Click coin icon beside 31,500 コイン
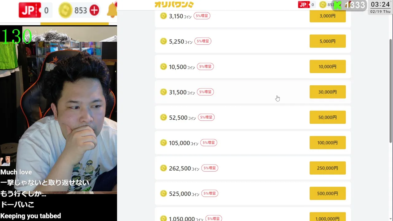 pyautogui.click(x=164, y=92)
